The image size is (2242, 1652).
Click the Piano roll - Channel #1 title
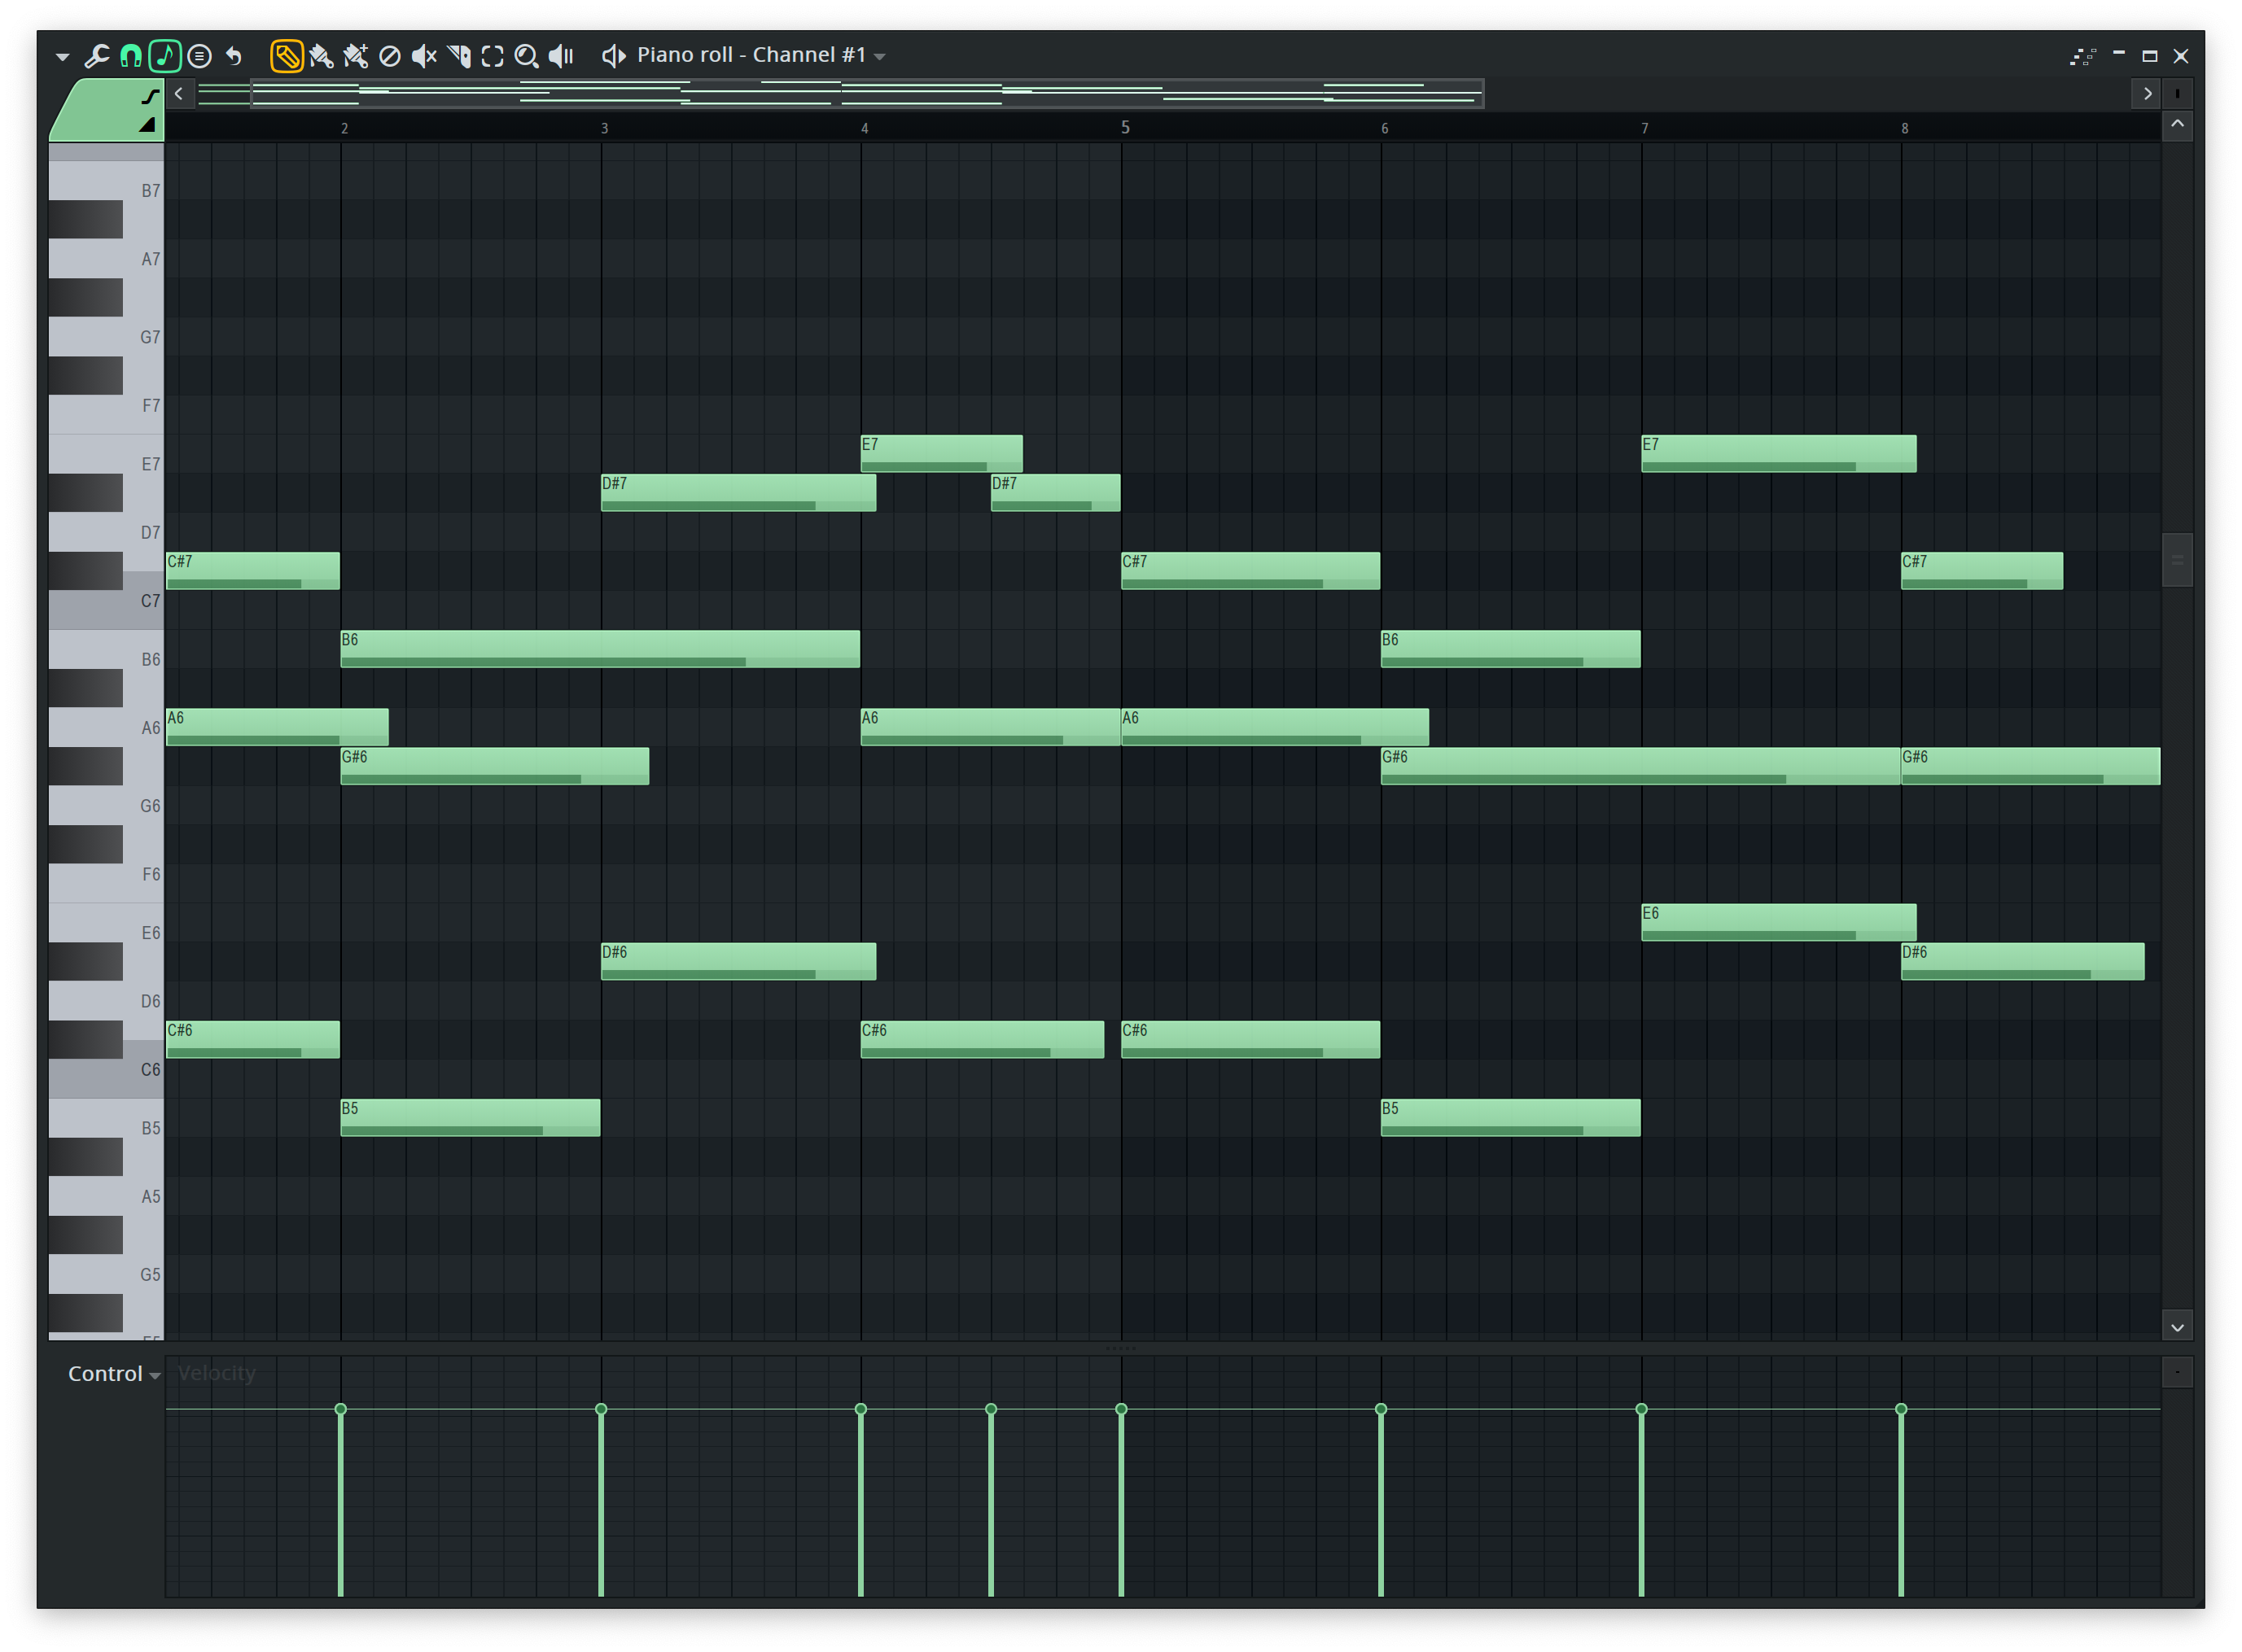click(751, 55)
